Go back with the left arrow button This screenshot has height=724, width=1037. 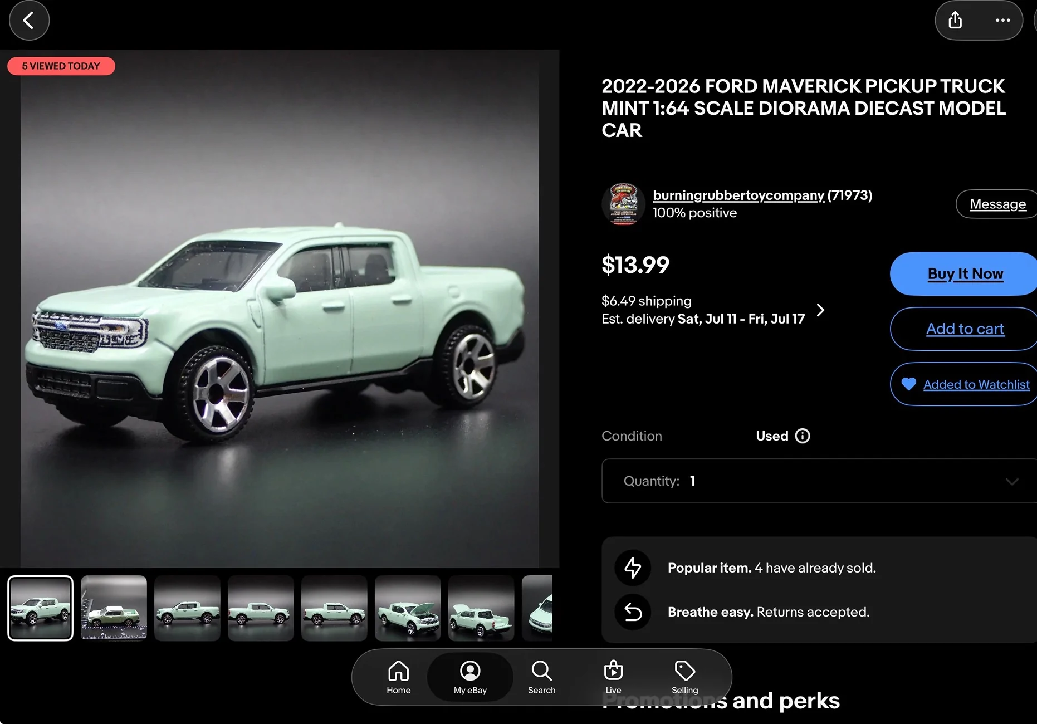[x=29, y=21]
